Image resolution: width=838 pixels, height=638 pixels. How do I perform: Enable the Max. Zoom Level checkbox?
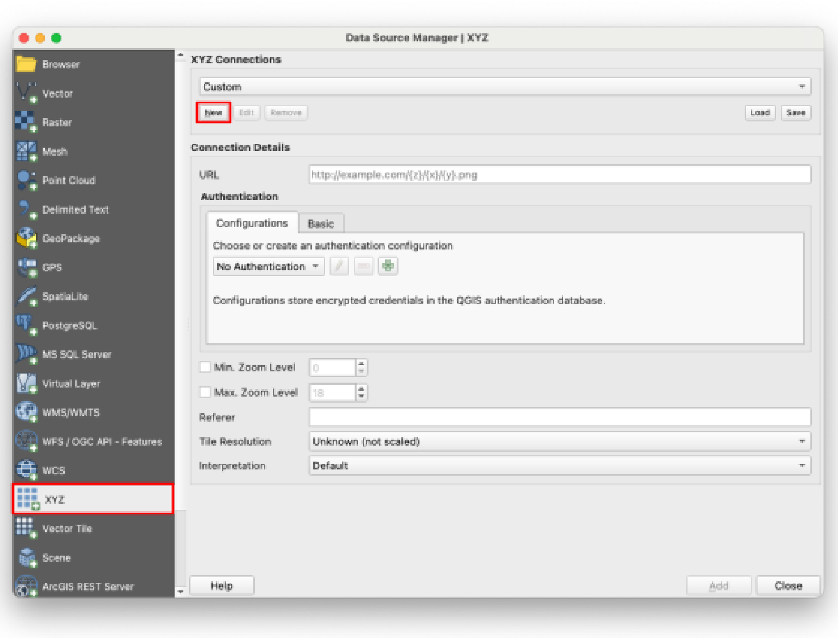pyautogui.click(x=205, y=392)
